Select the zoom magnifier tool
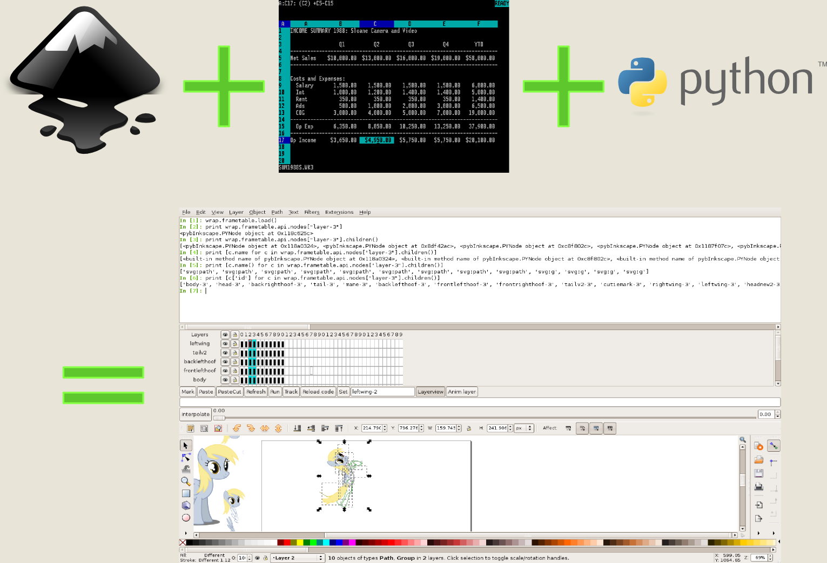Viewport: 827px width, 563px height. click(x=186, y=481)
